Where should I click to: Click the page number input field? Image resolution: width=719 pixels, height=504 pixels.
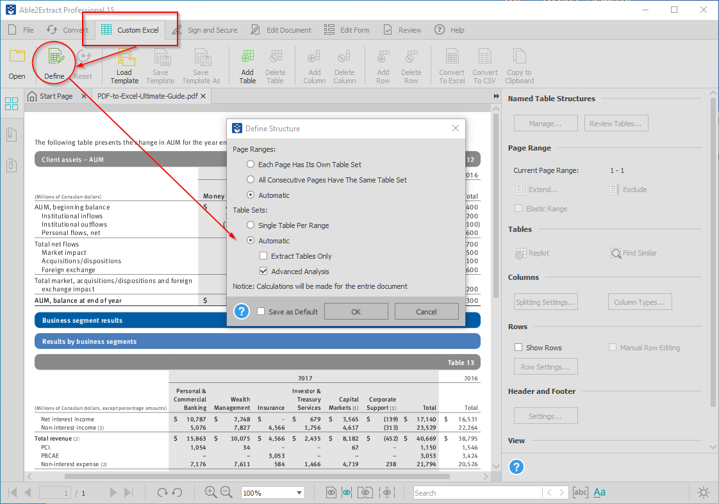tap(54, 493)
